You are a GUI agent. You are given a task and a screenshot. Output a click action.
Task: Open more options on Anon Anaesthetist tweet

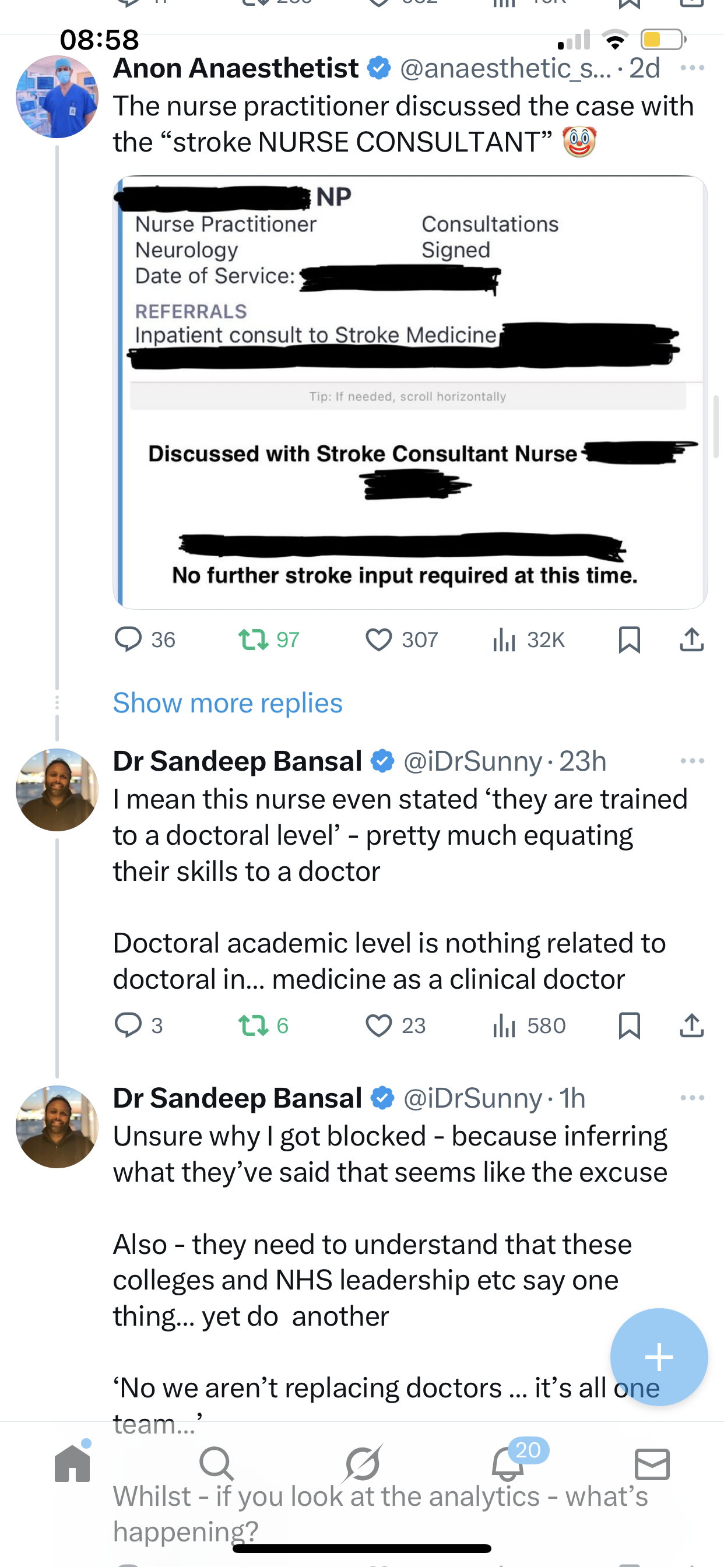[693, 68]
